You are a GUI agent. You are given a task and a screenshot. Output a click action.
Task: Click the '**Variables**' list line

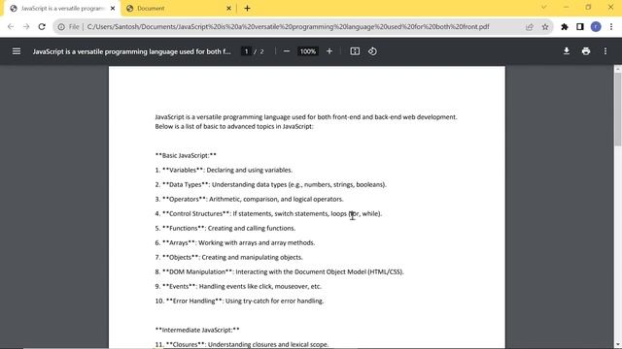click(x=224, y=171)
